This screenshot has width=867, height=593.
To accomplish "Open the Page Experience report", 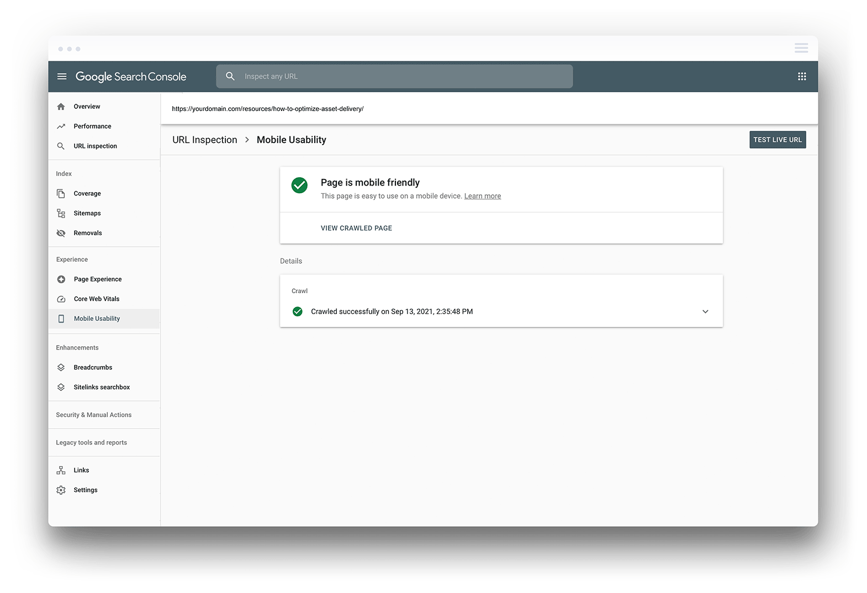I will tap(104, 279).
